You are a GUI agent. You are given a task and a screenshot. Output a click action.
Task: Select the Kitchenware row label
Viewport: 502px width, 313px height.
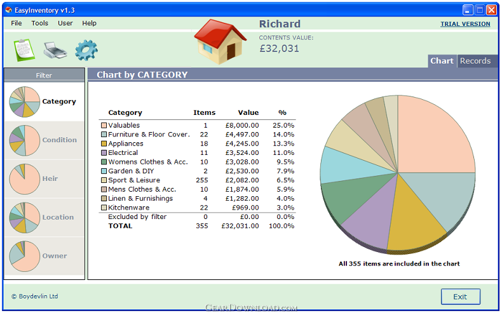129,208
